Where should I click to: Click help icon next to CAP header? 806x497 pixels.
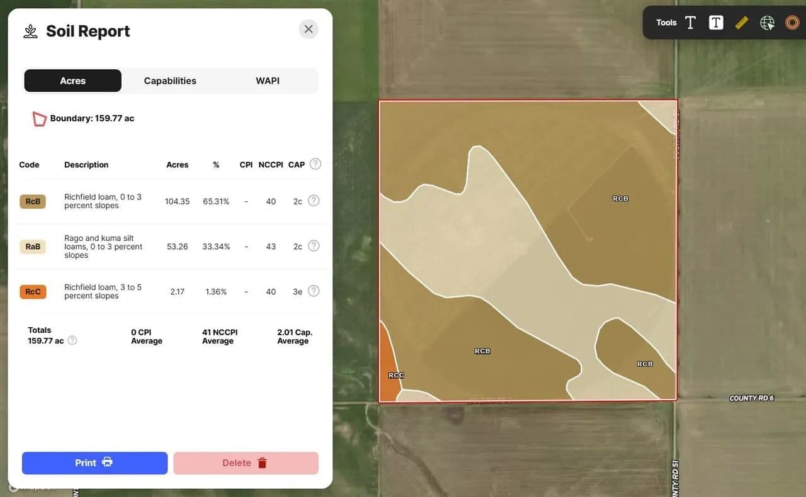coord(315,164)
